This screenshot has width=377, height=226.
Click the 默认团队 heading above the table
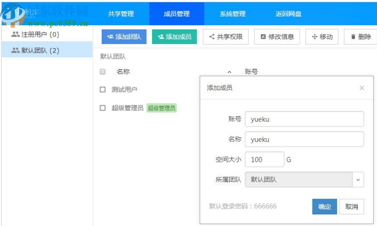click(x=113, y=57)
